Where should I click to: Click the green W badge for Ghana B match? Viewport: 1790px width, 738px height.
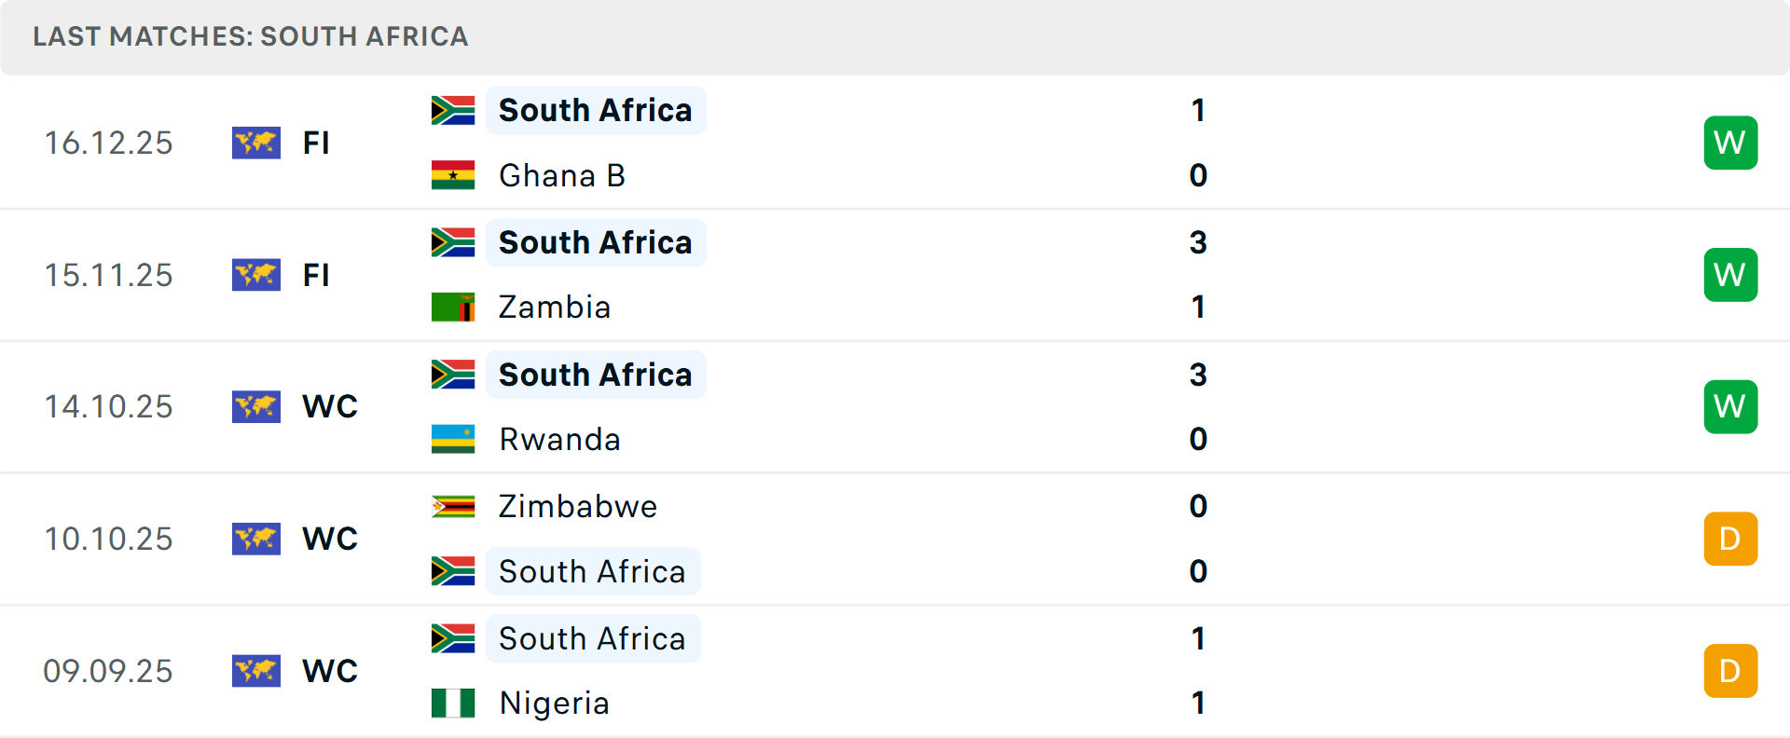click(x=1730, y=143)
